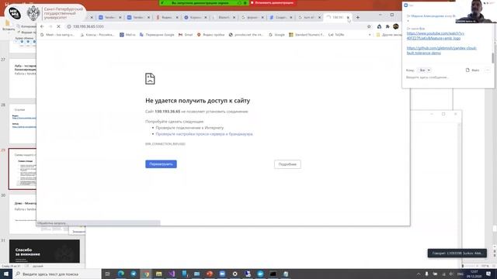Select PowerPoint slide 29 thumbnail
Image resolution: width=497 pixels, height=279 pixels.
coord(23,169)
